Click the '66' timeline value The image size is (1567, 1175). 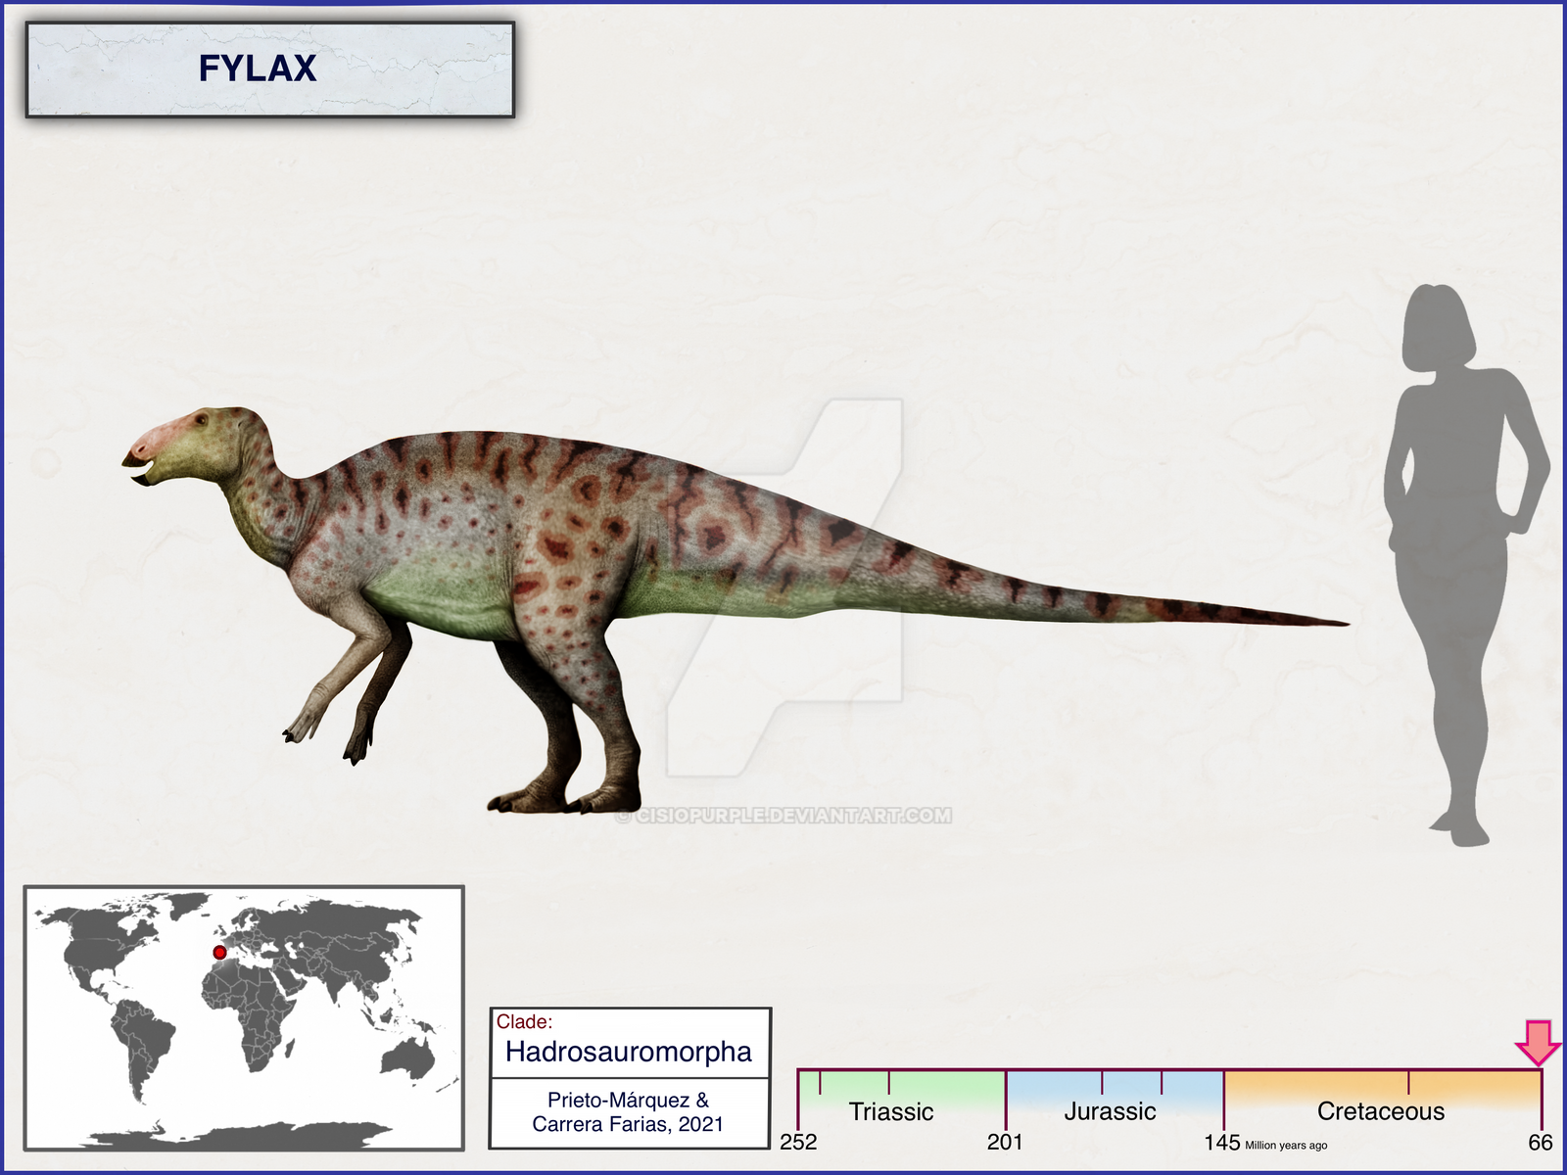[x=1541, y=1142]
